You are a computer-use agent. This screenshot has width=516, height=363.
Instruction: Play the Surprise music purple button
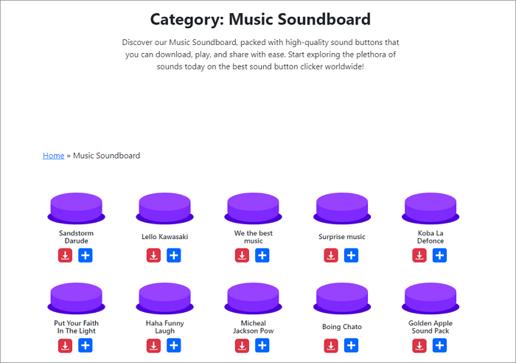click(341, 207)
